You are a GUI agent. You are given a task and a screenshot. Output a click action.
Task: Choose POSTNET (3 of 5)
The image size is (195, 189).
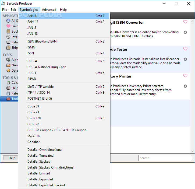coord(64,99)
